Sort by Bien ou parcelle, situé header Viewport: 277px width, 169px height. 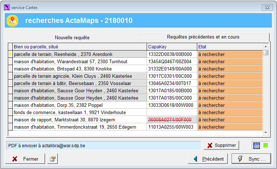[80, 47]
